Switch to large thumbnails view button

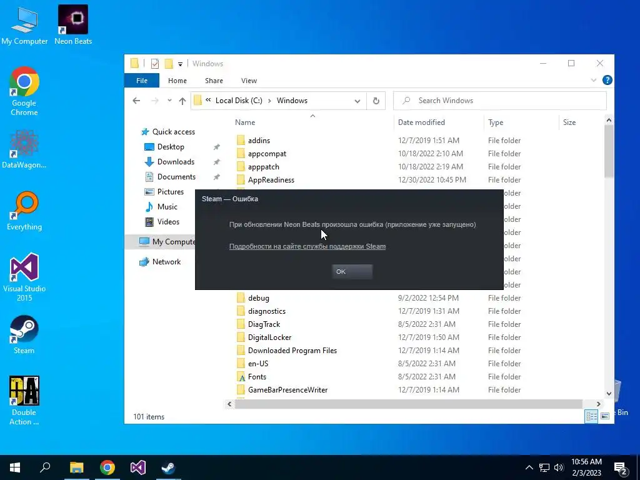point(605,416)
